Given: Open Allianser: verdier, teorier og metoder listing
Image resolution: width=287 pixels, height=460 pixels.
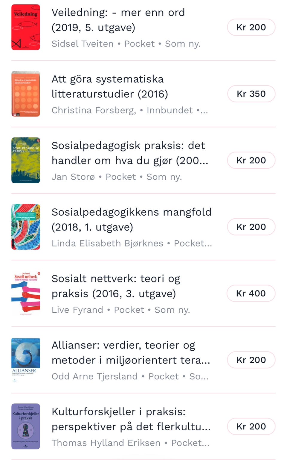Looking at the screenshot, I should (x=131, y=352).
